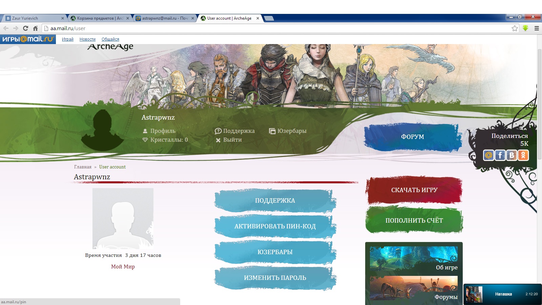Click the ArcheAge logo
The image size is (542, 305).
pos(110,47)
